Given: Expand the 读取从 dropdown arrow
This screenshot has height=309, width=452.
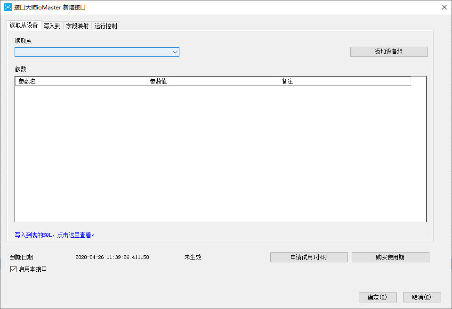Looking at the screenshot, I should coord(175,52).
